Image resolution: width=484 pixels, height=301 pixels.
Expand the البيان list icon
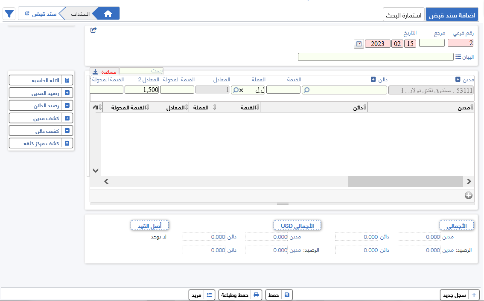[x=458, y=57]
